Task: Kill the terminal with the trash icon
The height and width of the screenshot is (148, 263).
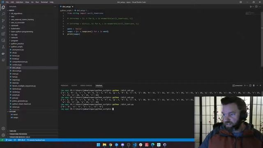Action: (x=254, y=86)
